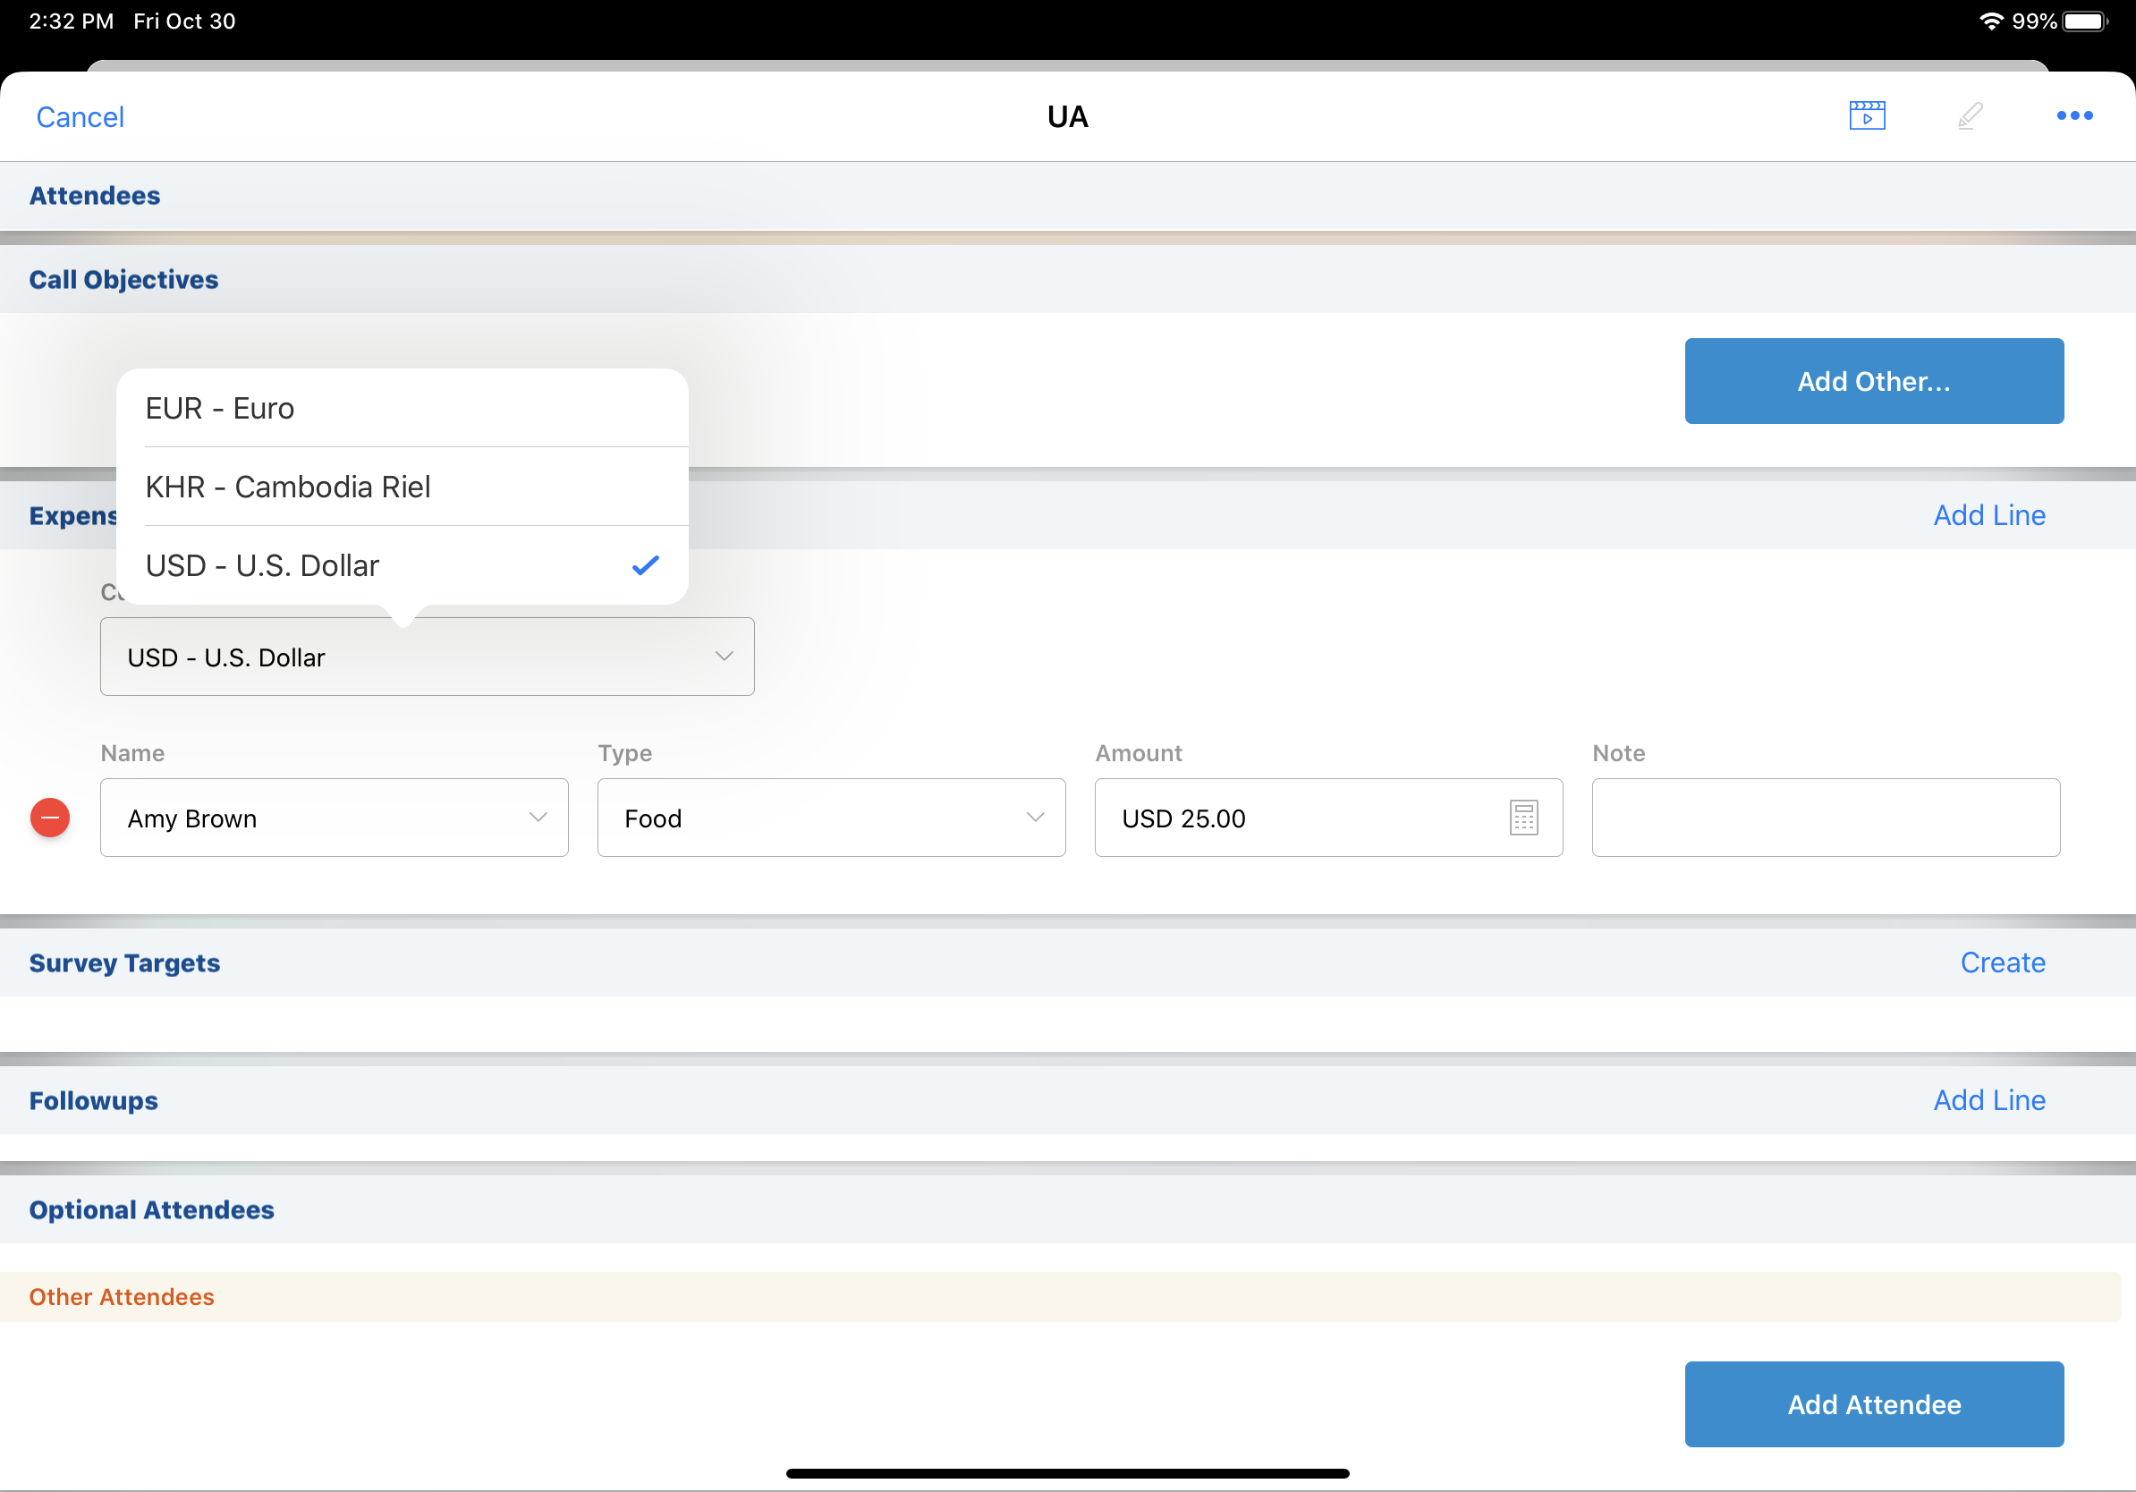The height and width of the screenshot is (1492, 2136).
Task: Tap the WiFi status icon
Action: (x=1990, y=21)
